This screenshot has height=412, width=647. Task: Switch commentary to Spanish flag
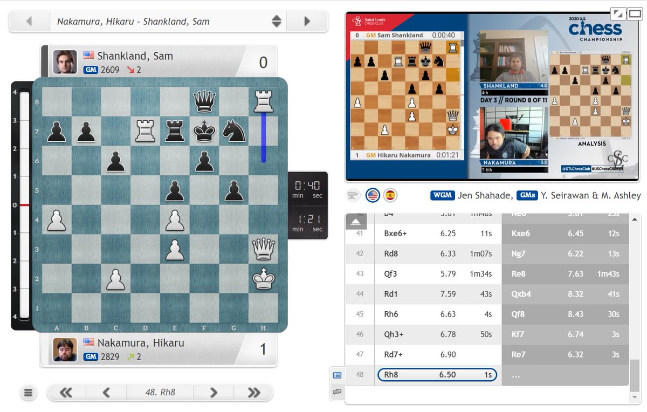pyautogui.click(x=390, y=195)
